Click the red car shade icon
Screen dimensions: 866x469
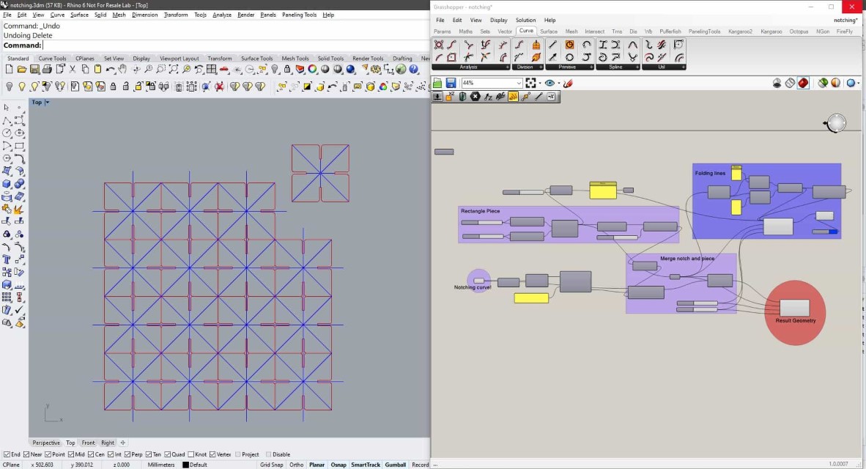(224, 69)
